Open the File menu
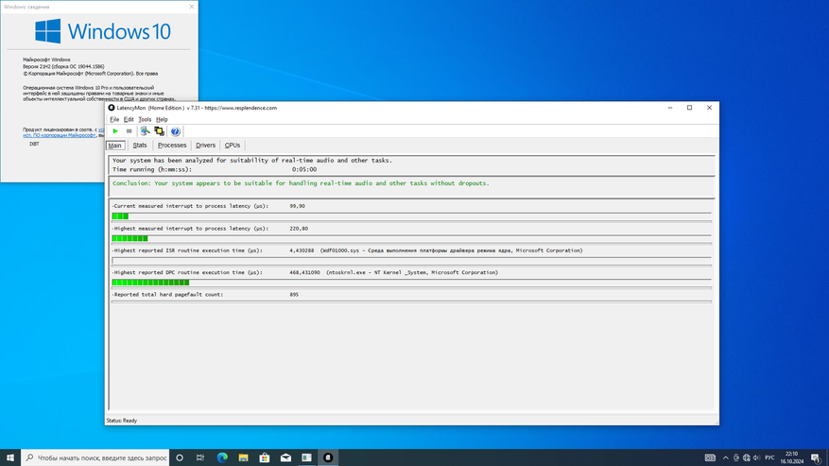Screen dimensions: 829x466 [114, 120]
